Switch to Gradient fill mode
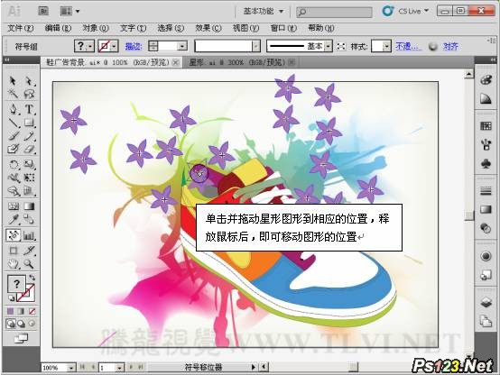500x375 pixels. click(x=22, y=311)
